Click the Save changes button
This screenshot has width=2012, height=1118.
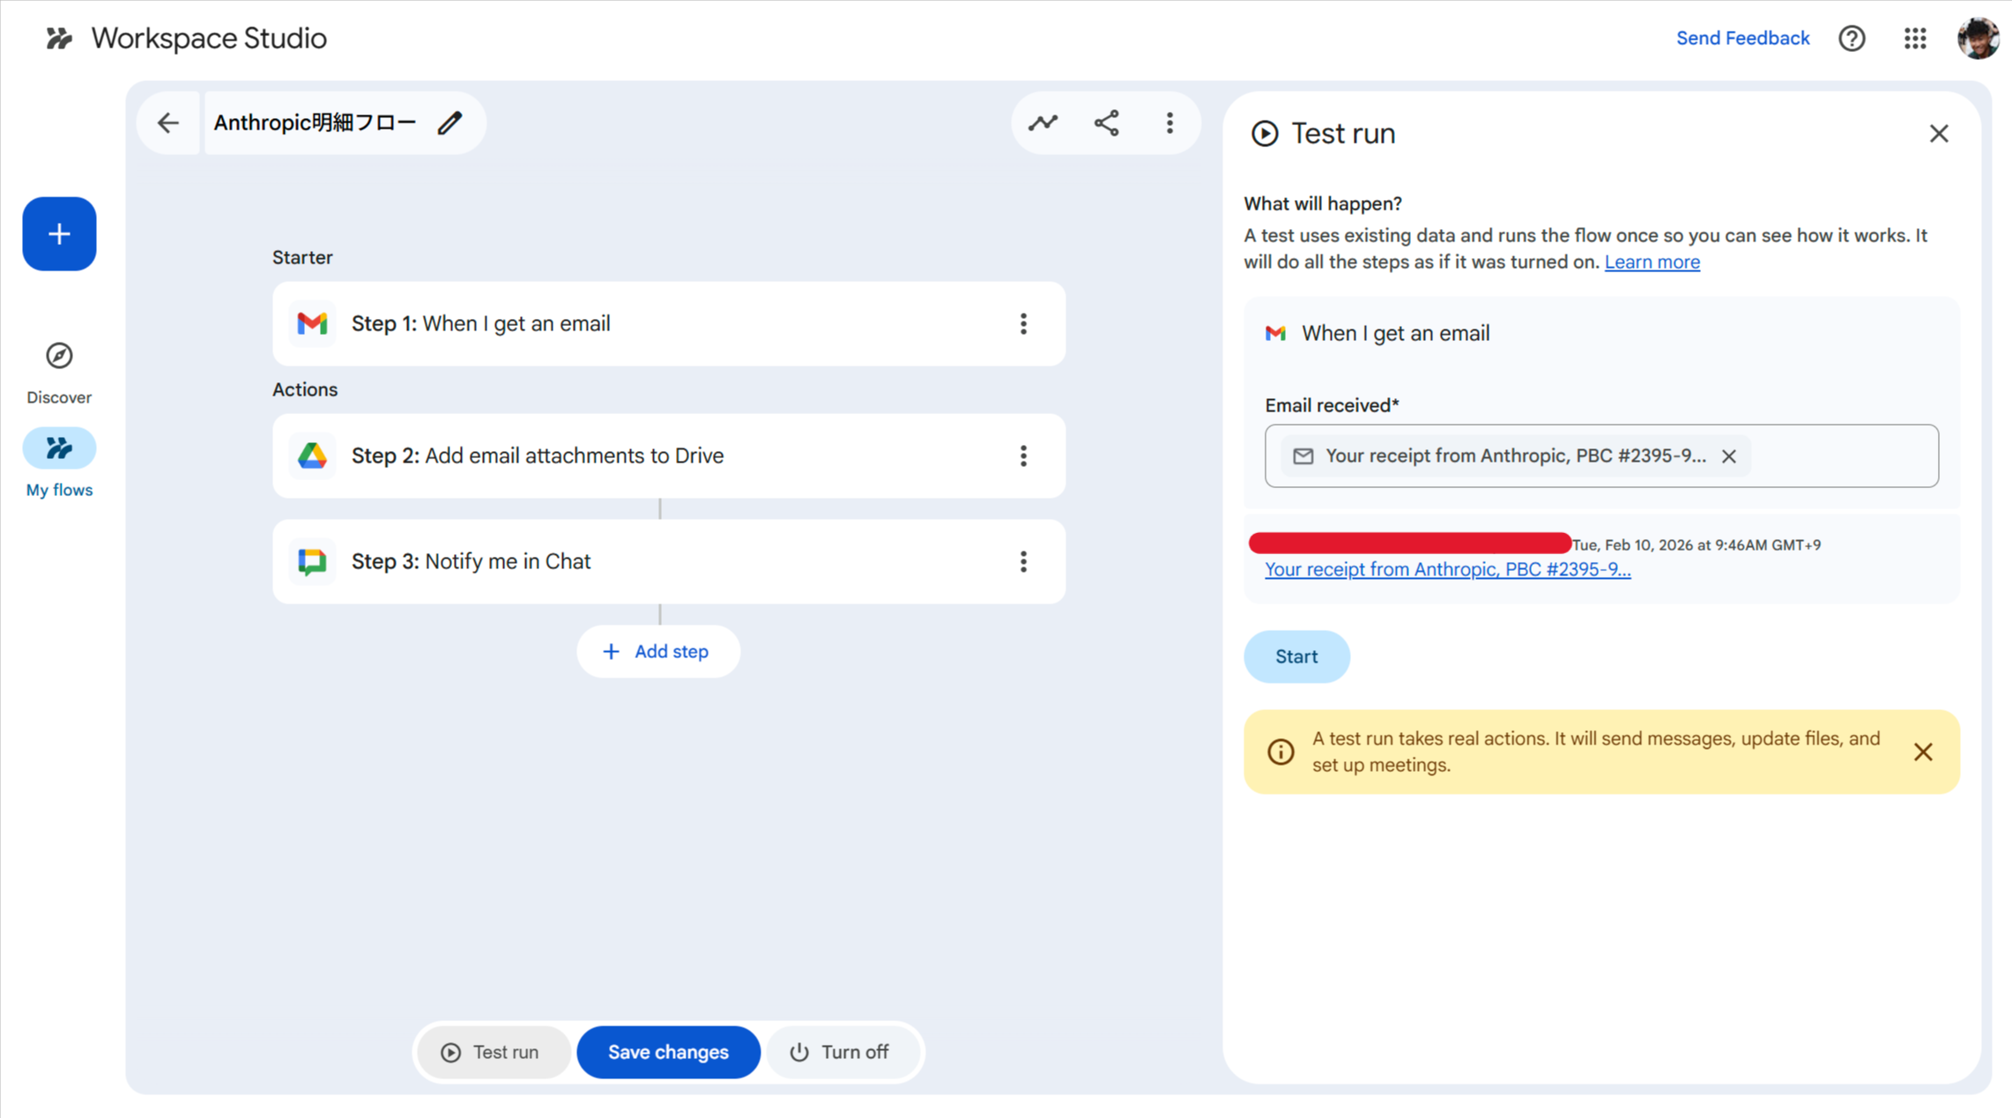[x=668, y=1052]
